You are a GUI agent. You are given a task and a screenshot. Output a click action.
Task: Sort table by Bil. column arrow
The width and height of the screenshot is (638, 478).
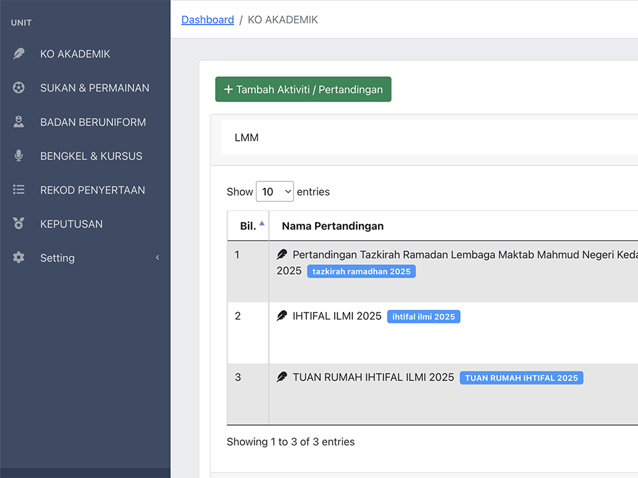click(x=262, y=224)
